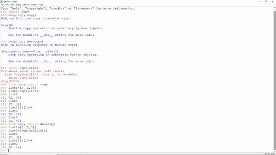The height and width of the screenshot is (155, 276).
Task: Click 'Help on function deepcopy in module copy:'
Action: 39,45
